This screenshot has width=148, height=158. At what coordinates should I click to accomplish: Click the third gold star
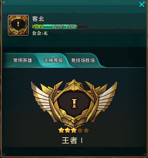74,130
